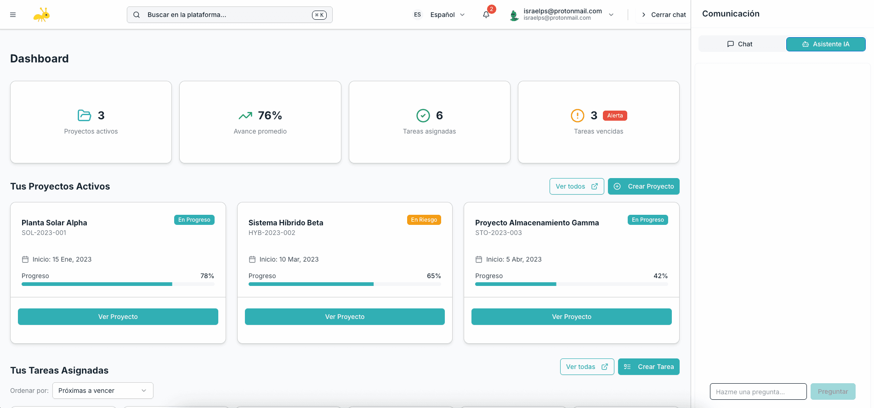Screen dimensions: 874x408
Task: Click the speech bubble icon on Chat tab
Action: [731, 44]
